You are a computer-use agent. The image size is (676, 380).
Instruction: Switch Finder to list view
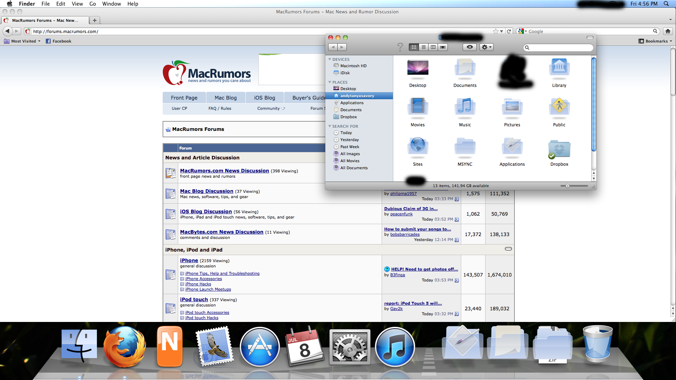pos(424,47)
